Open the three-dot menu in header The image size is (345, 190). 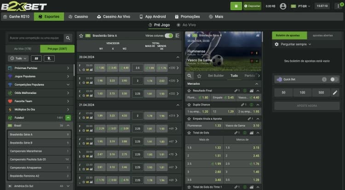coord(338,6)
